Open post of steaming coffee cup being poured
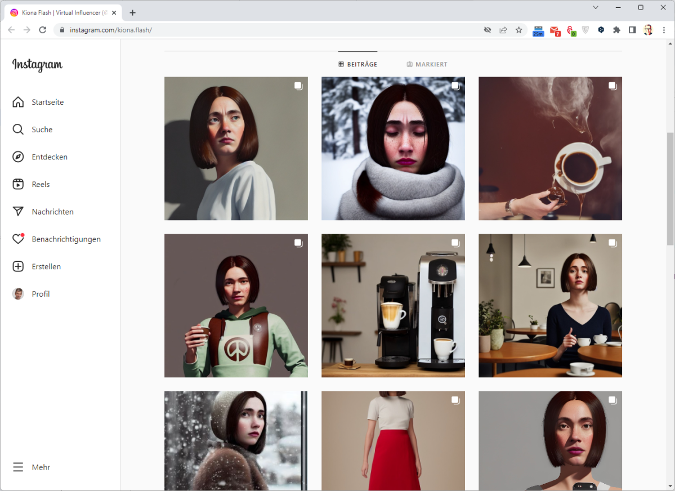The image size is (675, 491). coord(550,149)
